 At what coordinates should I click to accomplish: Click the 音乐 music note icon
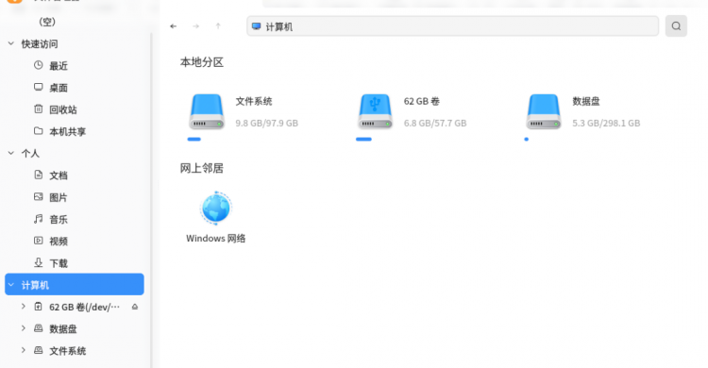[39, 219]
